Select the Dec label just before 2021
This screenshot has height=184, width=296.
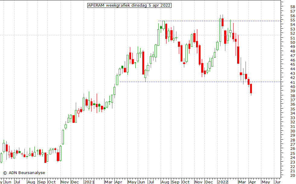[75, 182]
